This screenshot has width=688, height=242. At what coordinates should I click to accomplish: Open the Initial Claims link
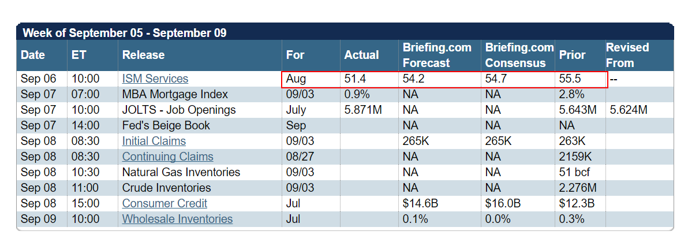[154, 142]
